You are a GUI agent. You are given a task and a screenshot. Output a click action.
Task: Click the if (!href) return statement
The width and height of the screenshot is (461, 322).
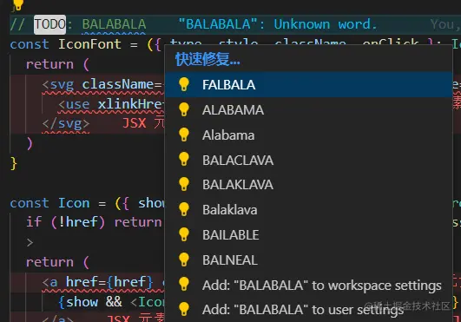tap(94, 222)
